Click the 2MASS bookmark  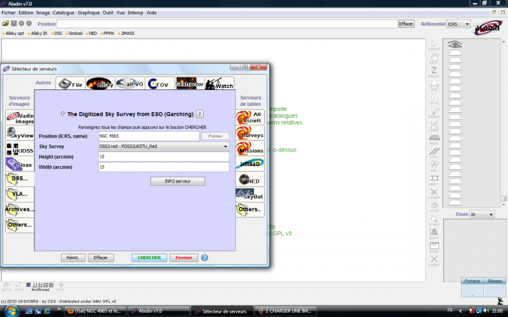coord(126,34)
